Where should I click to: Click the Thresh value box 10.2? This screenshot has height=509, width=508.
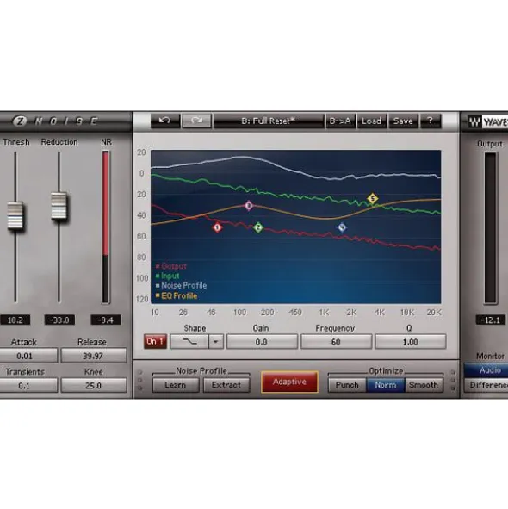15,320
